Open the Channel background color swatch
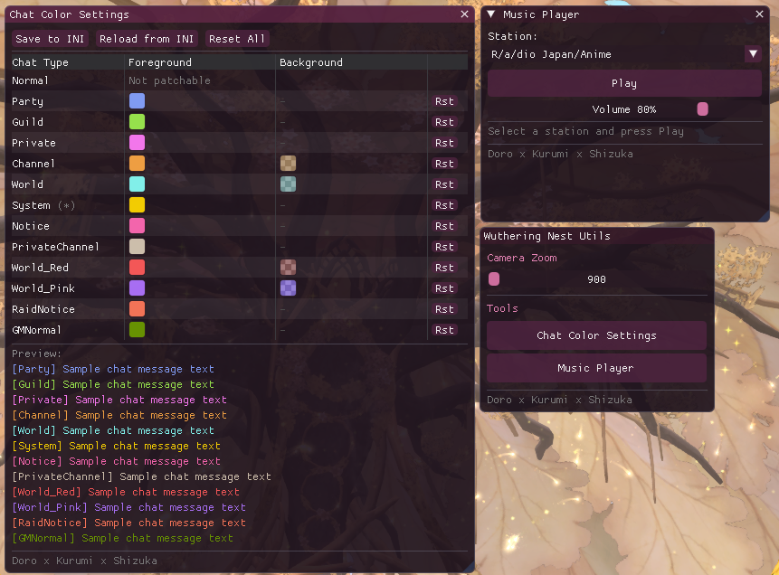This screenshot has height=575, width=779. (x=288, y=164)
